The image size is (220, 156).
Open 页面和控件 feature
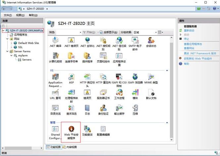[x=103, y=58]
